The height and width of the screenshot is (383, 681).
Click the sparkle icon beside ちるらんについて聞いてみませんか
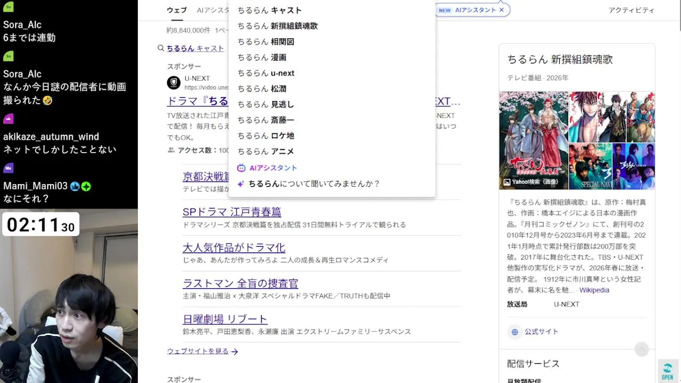tap(240, 184)
